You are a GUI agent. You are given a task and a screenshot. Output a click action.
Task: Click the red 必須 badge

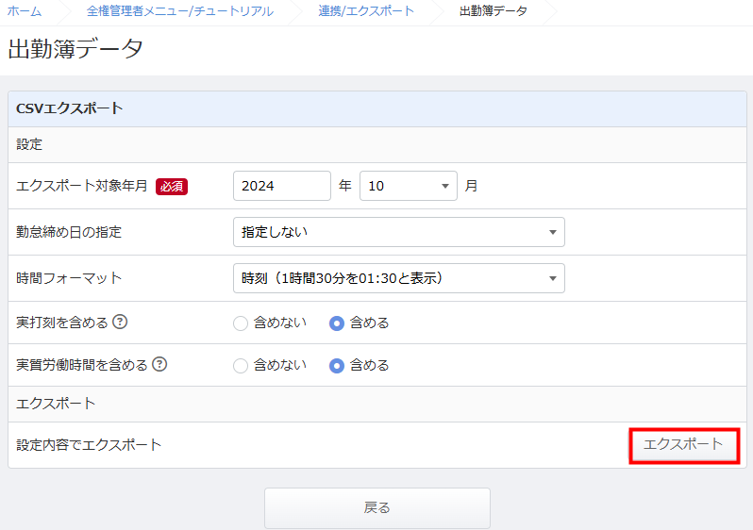(x=172, y=187)
